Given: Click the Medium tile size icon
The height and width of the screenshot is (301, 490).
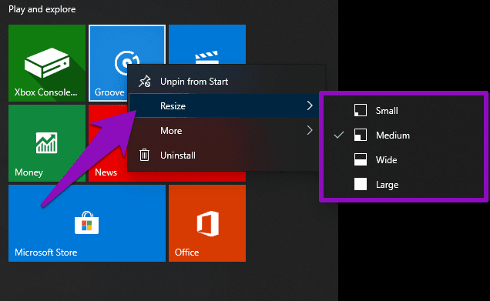Looking at the screenshot, I should click(x=361, y=135).
